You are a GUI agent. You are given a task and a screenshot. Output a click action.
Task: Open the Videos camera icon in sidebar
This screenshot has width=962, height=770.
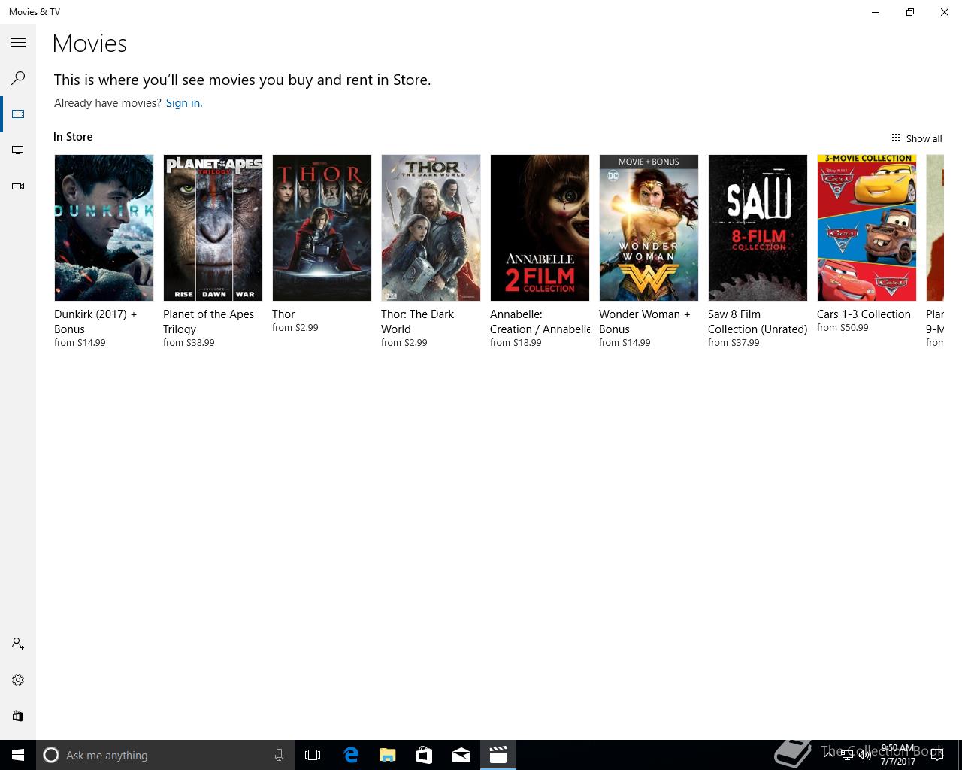(18, 186)
